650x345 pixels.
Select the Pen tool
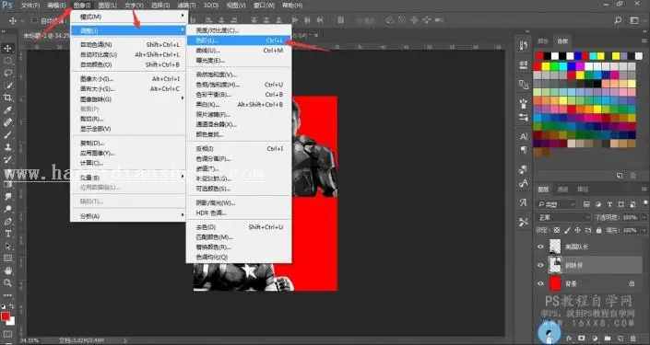pyautogui.click(x=8, y=222)
